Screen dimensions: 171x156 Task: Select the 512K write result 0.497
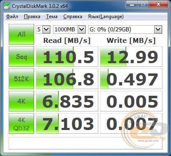click(131, 79)
